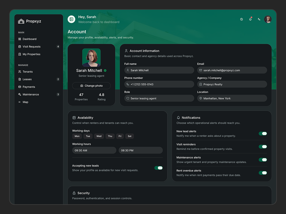The height and width of the screenshot is (214, 286).
Task: Click the building icon in Agency field
Action: [x=201, y=84]
